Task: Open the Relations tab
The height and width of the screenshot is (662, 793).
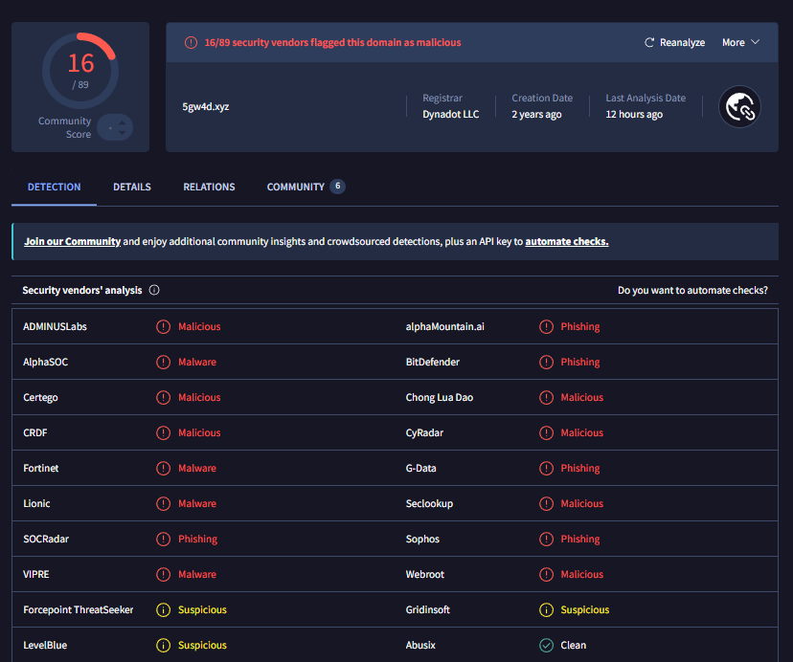Action: 209,187
